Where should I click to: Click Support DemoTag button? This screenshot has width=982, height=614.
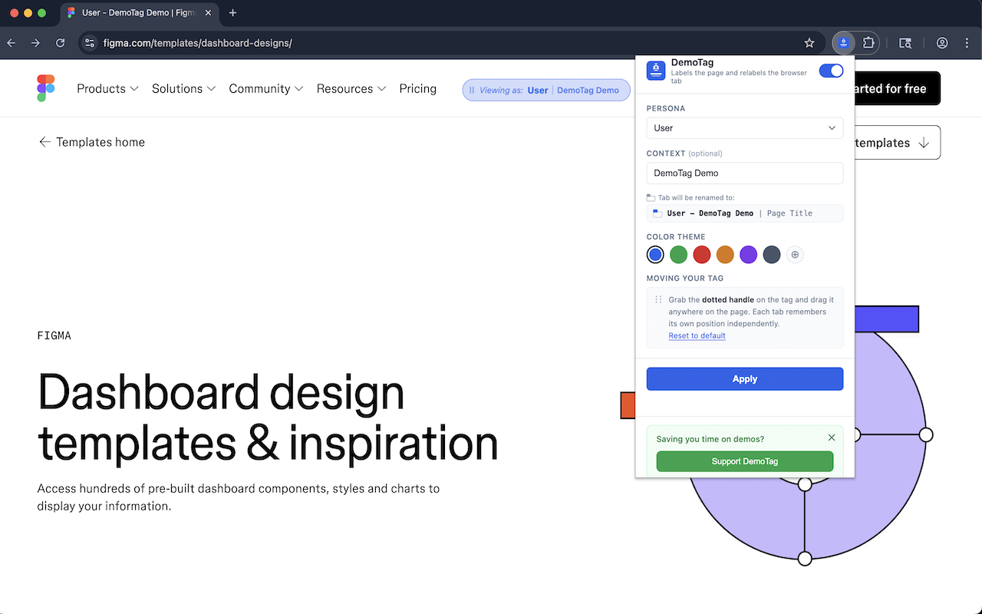(x=745, y=461)
